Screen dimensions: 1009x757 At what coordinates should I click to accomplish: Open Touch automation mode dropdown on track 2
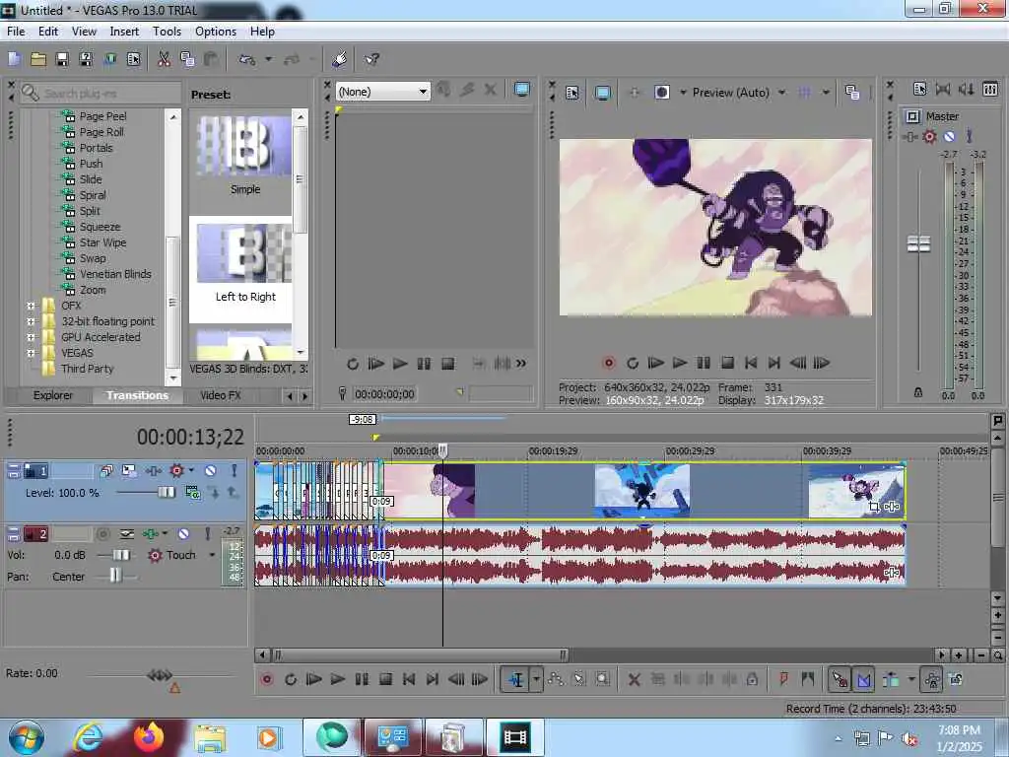click(212, 555)
